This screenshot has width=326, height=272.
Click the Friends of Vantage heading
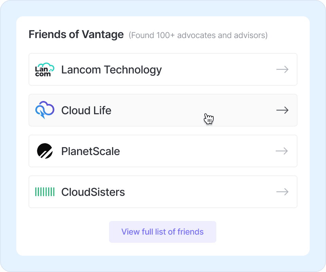click(76, 34)
